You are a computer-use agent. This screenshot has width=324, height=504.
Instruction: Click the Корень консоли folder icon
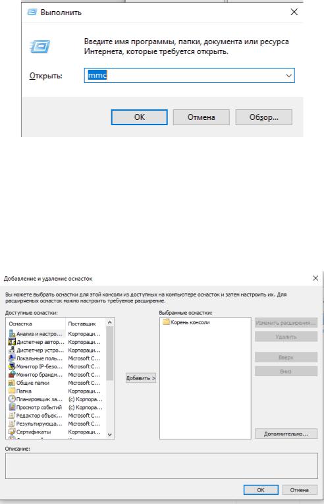tap(166, 322)
